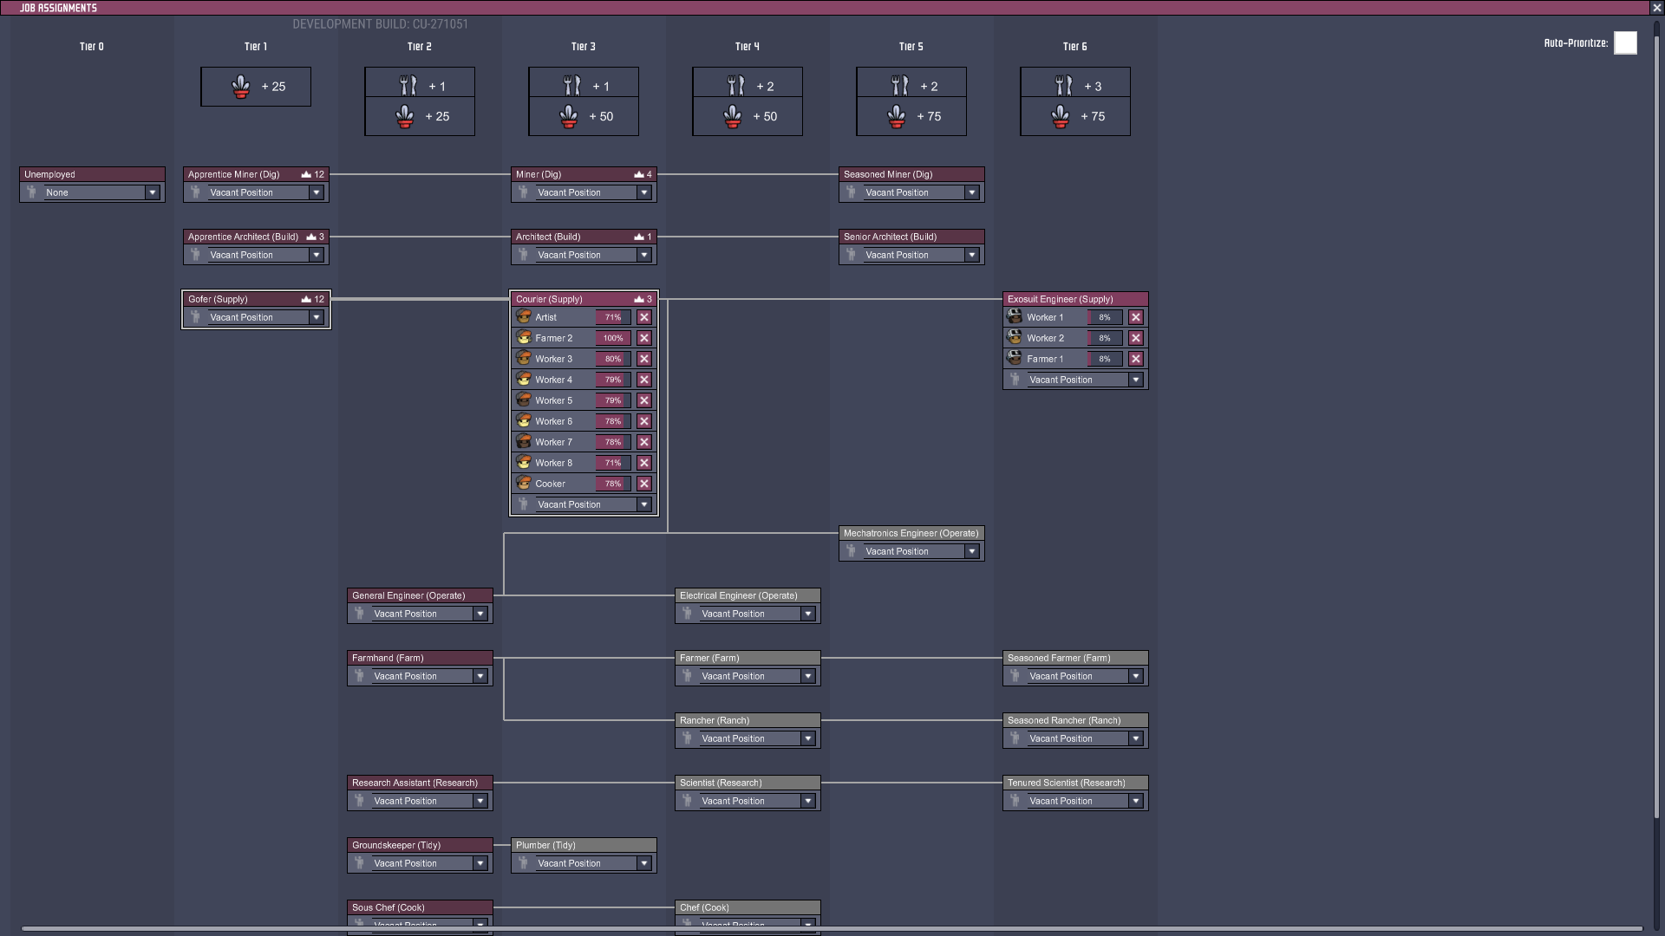Image resolution: width=1665 pixels, height=936 pixels.
Task: Click the Tier 1 morale flower icon
Action: [241, 87]
